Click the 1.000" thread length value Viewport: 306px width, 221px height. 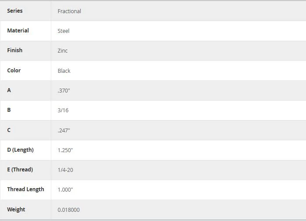(x=65, y=189)
